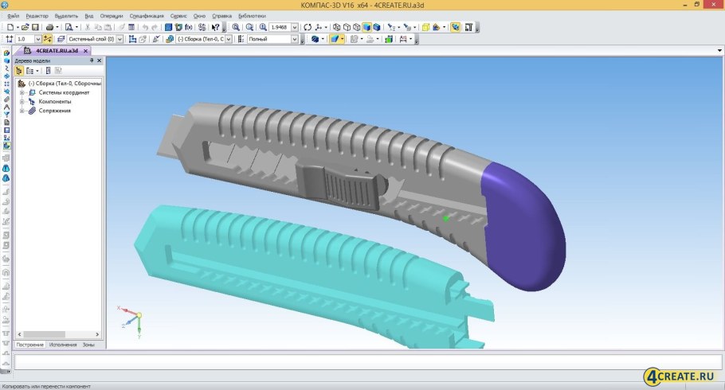Open a file with the folder icon

click(x=25, y=27)
